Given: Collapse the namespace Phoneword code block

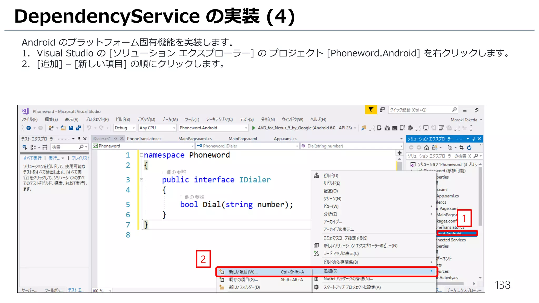Looking at the screenshot, I should (x=142, y=155).
